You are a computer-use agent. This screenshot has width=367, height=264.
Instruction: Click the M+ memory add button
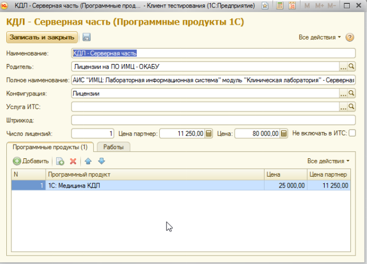coord(319,6)
